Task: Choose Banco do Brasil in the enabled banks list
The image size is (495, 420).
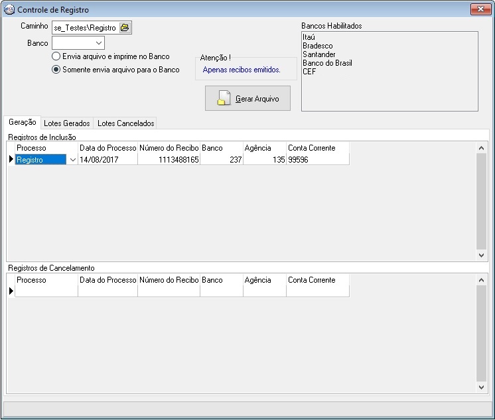Action: tap(327, 63)
